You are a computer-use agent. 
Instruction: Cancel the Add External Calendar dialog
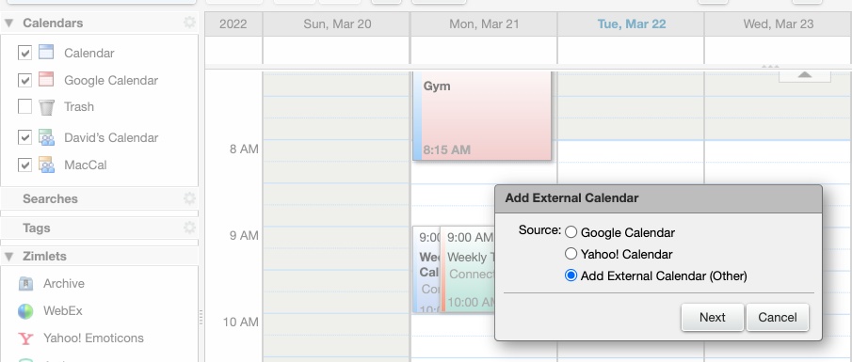click(778, 317)
